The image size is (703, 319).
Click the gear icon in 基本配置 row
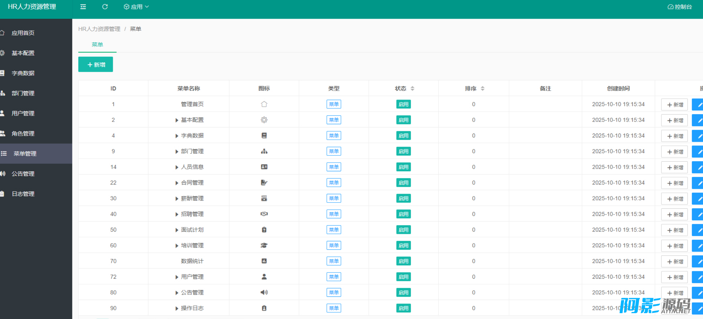pos(264,120)
